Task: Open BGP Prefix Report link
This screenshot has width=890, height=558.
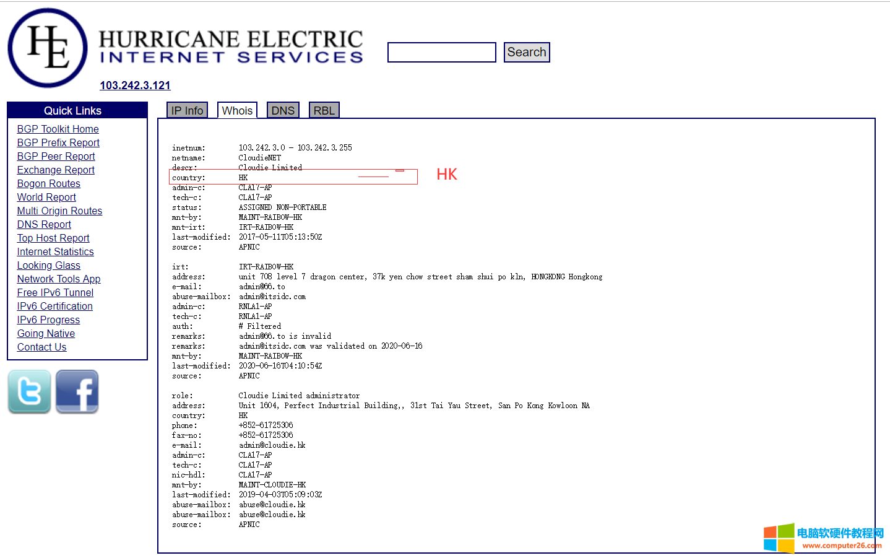Action: (58, 142)
